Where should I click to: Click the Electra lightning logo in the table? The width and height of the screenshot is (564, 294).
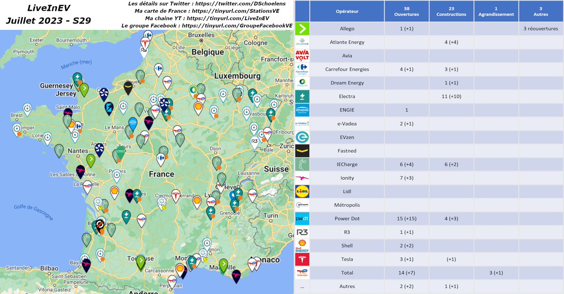click(x=302, y=96)
